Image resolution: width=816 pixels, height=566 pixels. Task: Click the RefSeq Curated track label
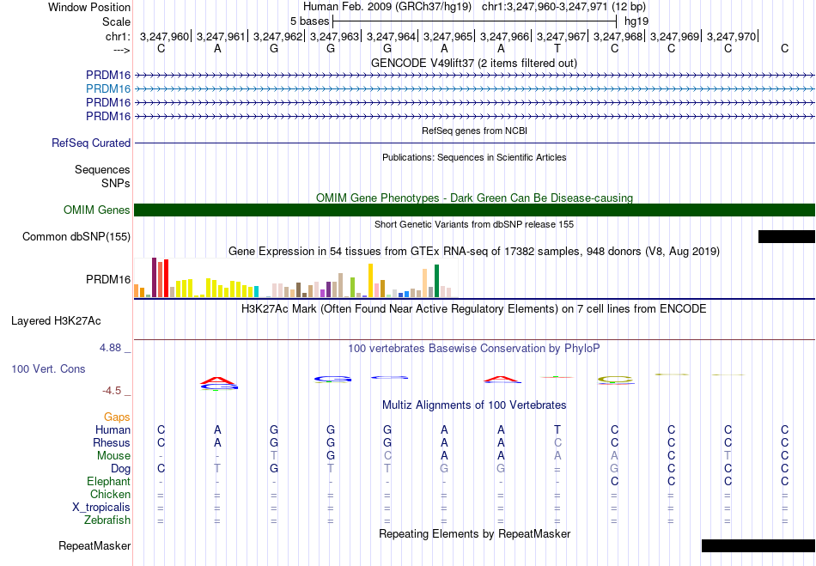point(91,143)
